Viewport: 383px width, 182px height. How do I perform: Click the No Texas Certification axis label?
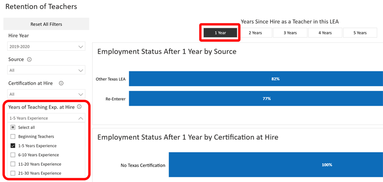143,165
